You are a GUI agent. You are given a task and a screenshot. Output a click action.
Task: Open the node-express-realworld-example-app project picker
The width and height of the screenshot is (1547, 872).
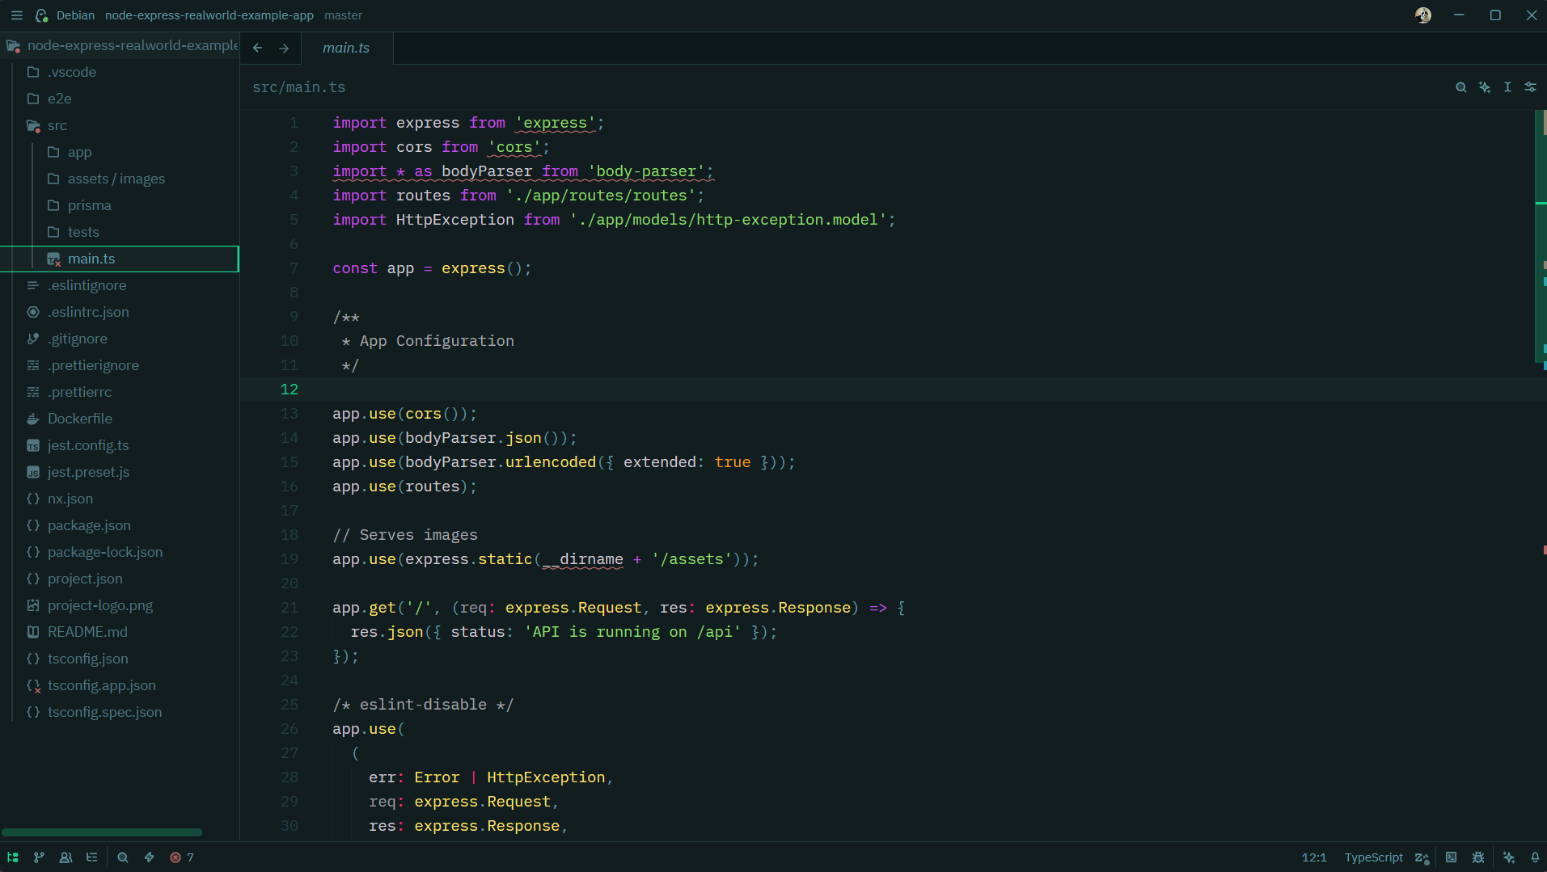209,15
